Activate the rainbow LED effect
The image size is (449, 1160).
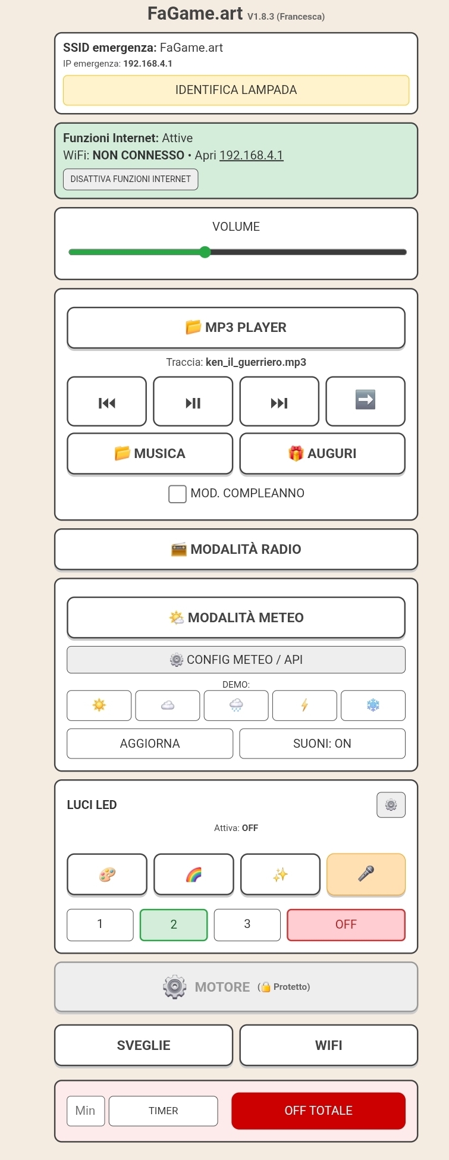point(193,874)
